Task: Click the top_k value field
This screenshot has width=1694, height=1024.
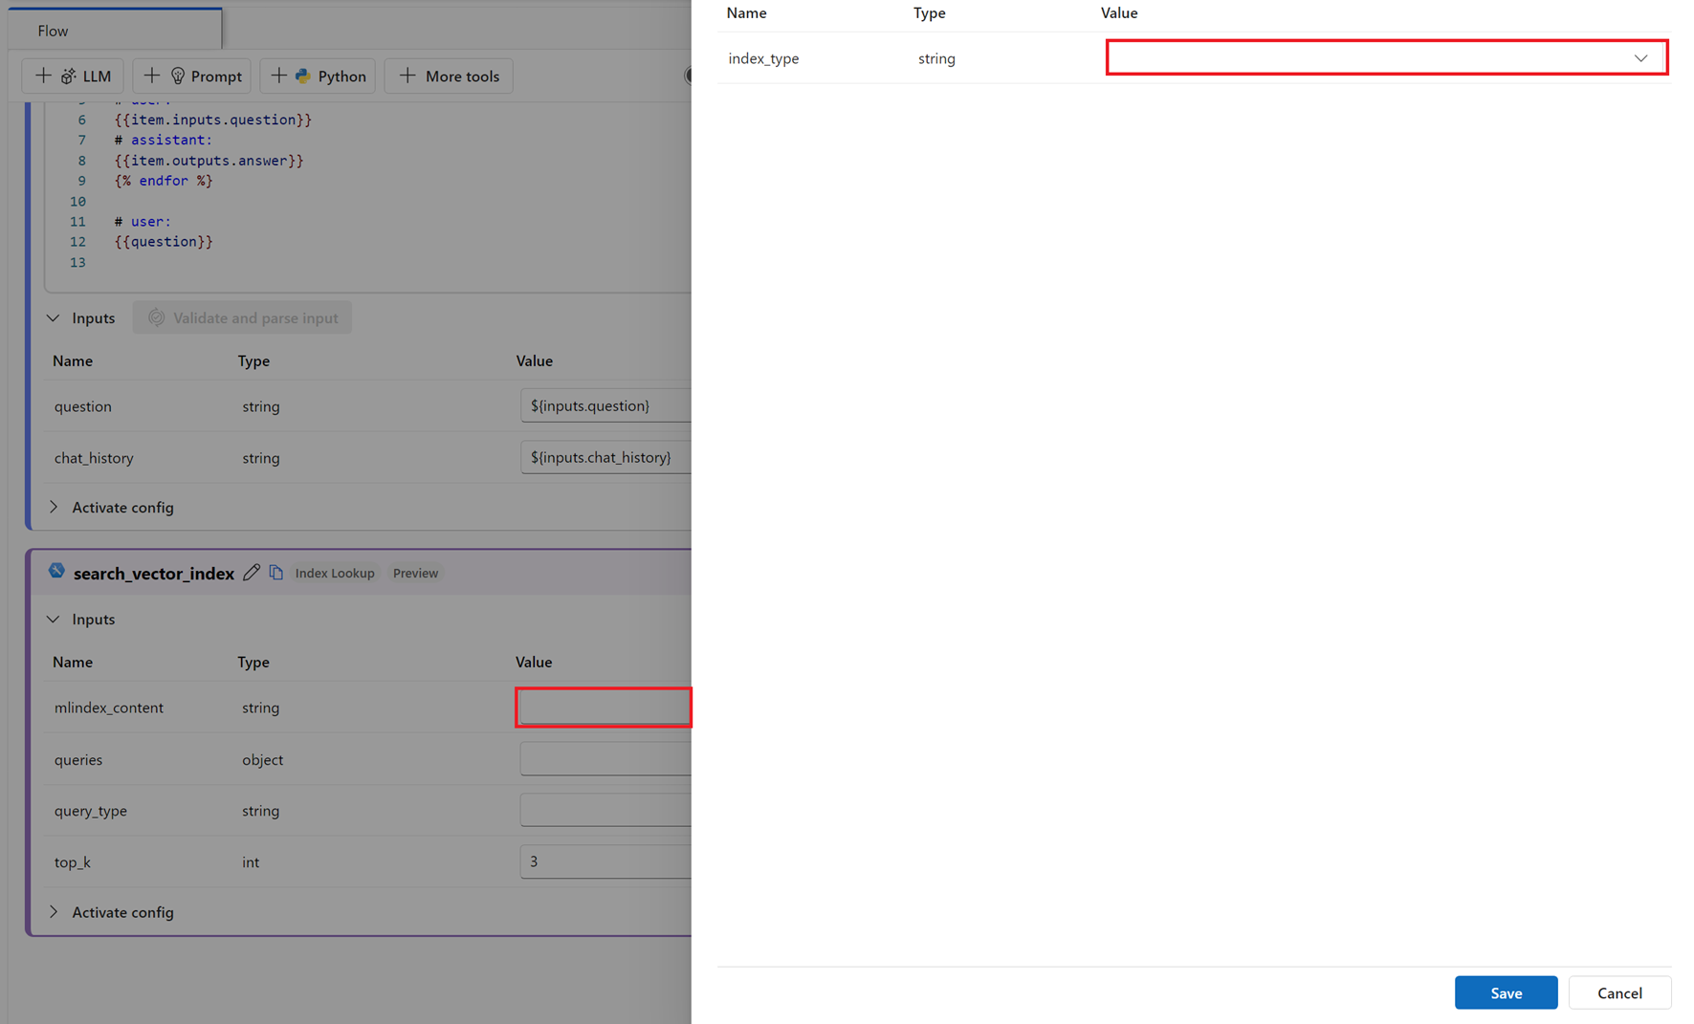Action: point(605,861)
